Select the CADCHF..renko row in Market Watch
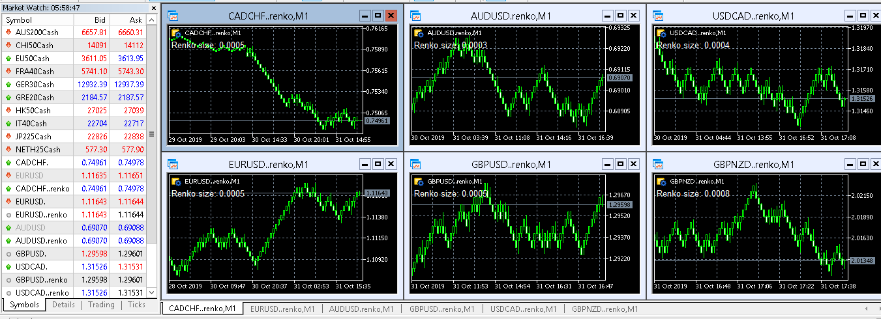881x319 pixels. point(74,189)
